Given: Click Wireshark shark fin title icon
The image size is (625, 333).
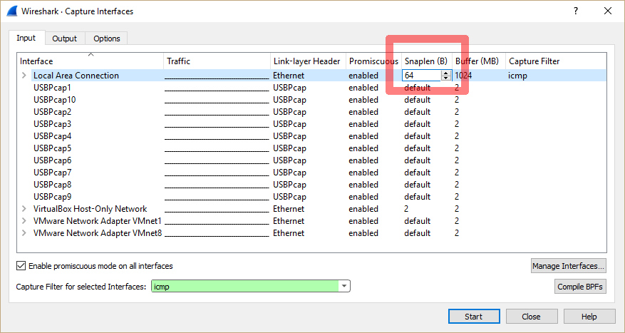Looking at the screenshot, I should click(x=12, y=11).
